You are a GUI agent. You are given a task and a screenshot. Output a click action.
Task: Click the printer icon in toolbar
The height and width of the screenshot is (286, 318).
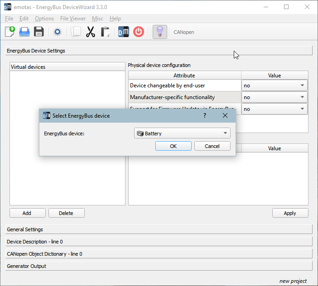24,32
